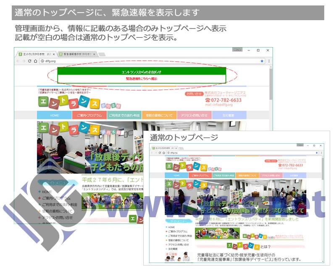Open sidebar 会社概要 link in 通常のトップページ browser
Screen dimensions: 336x271
[173, 249]
